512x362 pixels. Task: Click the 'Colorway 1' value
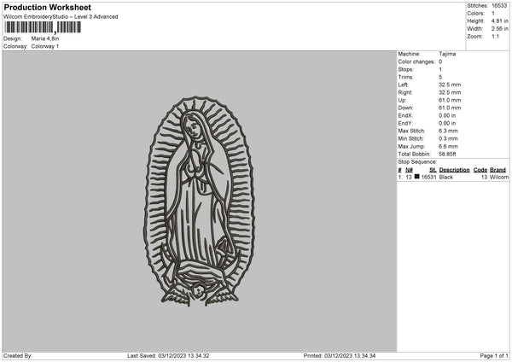45,46
